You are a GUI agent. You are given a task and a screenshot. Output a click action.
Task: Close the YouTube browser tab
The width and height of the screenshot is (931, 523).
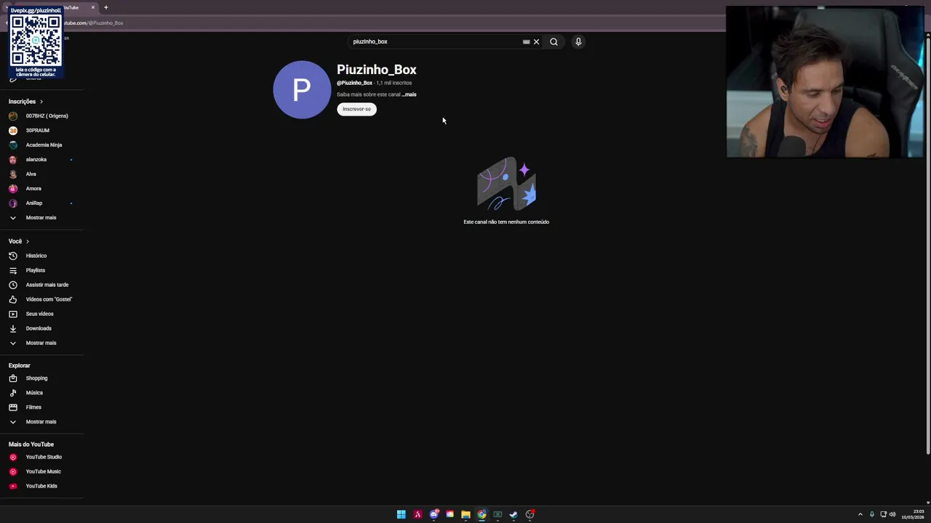93,7
